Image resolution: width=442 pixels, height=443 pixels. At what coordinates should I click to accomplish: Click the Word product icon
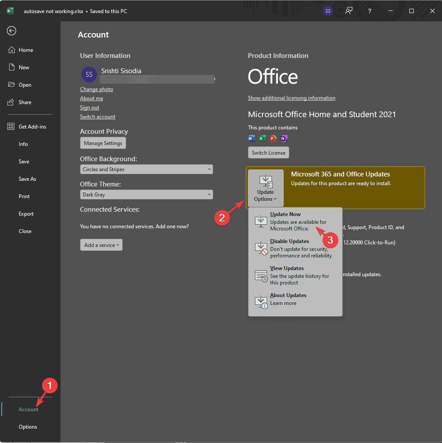coord(251,138)
